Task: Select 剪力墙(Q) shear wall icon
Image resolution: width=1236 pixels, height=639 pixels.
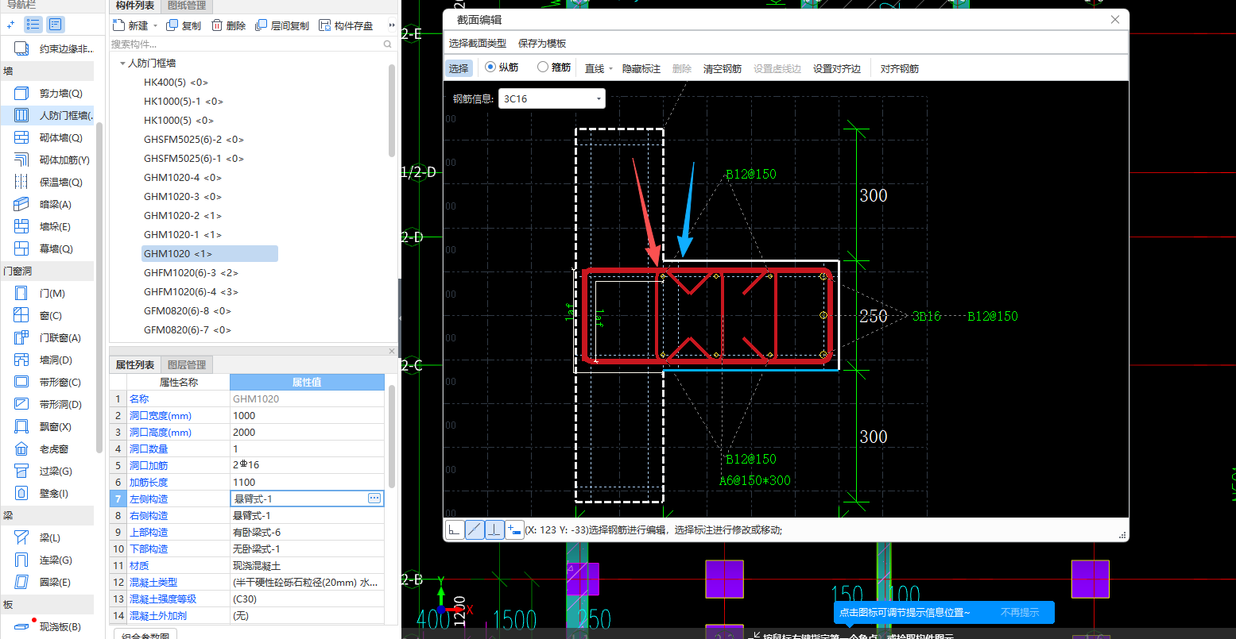Action: 21,94
